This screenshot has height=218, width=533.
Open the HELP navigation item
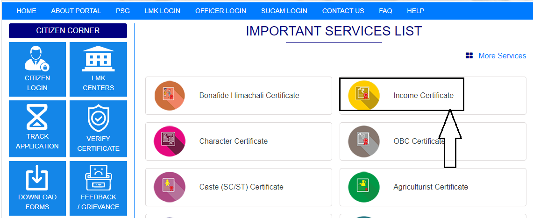(x=415, y=11)
